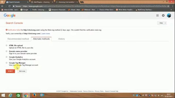Open the Windows Start button
Viewport: 175px width, 98px height.
pyautogui.click(x=3, y=95)
